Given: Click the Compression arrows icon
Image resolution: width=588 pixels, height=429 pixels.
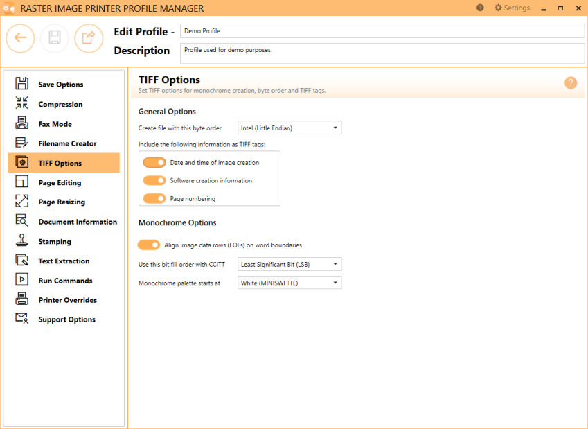Looking at the screenshot, I should pyautogui.click(x=21, y=103).
